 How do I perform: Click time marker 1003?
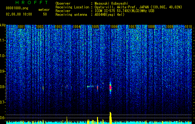58,27
